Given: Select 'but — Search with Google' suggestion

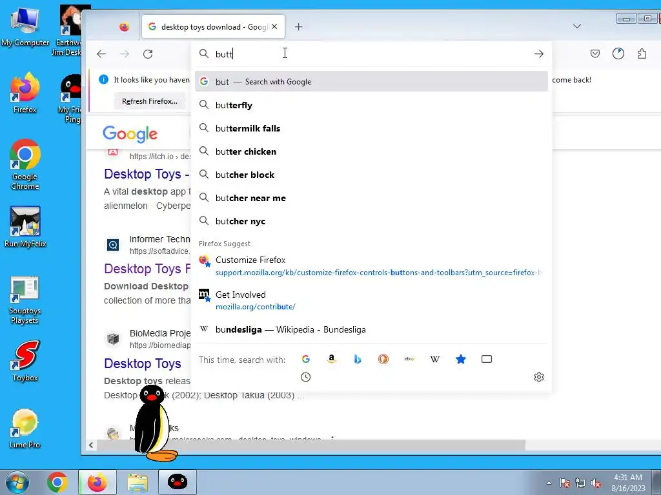Looking at the screenshot, I should (371, 82).
